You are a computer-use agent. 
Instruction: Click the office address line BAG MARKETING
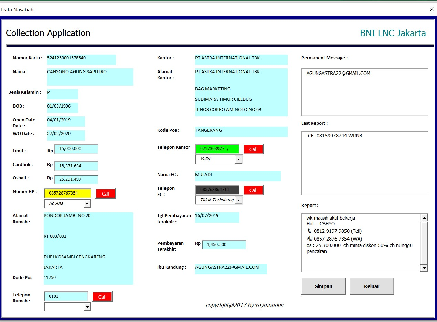click(x=213, y=89)
